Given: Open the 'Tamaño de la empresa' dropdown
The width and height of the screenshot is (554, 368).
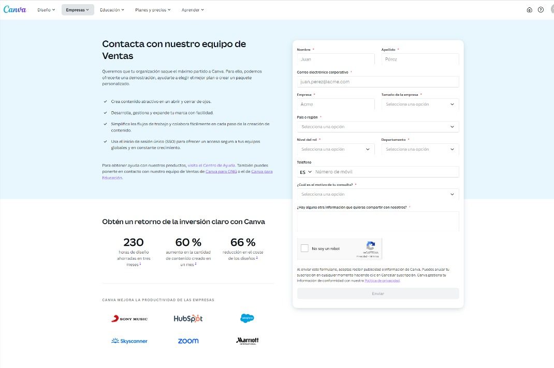Looking at the screenshot, I should pyautogui.click(x=420, y=104).
